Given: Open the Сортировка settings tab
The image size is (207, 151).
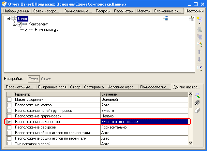Looking at the screenshot, I should tap(94, 87).
